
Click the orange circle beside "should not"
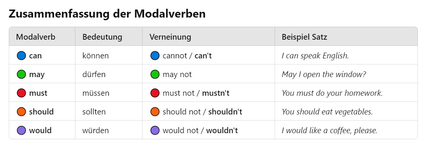click(x=155, y=112)
